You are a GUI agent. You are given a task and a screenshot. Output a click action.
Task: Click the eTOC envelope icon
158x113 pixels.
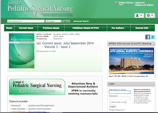click(38, 51)
